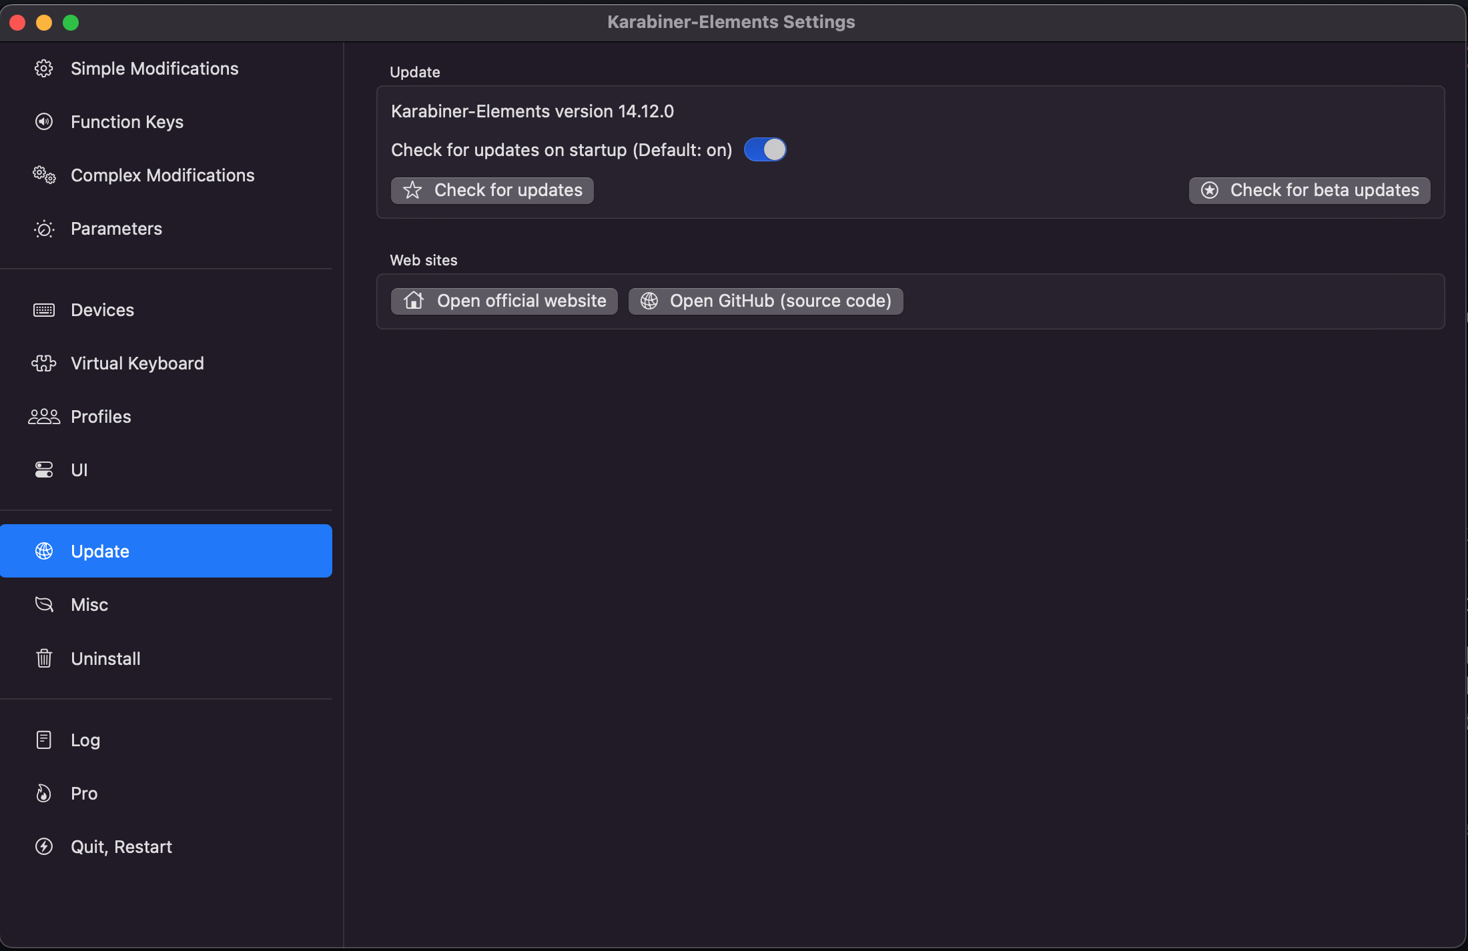This screenshot has width=1468, height=951.
Task: Click the Check for beta updates button
Action: click(1310, 191)
